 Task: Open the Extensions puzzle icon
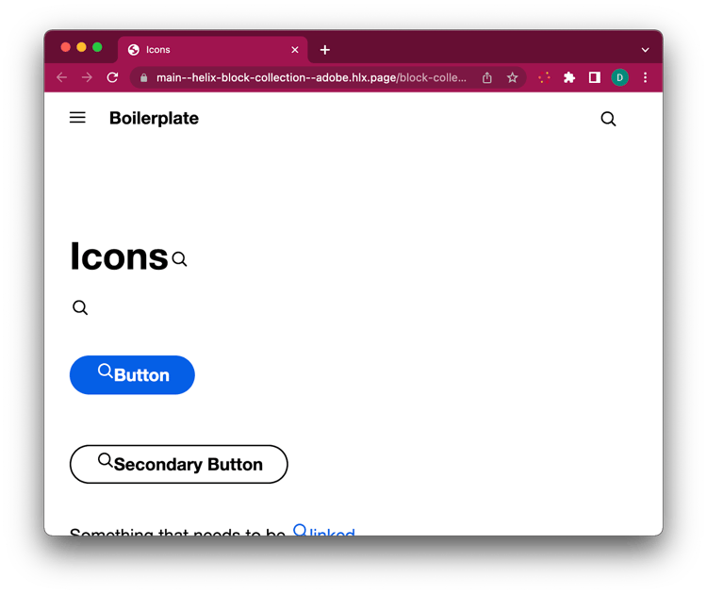click(x=569, y=78)
